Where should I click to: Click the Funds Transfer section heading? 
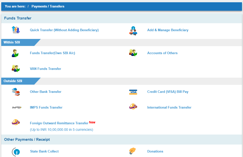pos(18,18)
